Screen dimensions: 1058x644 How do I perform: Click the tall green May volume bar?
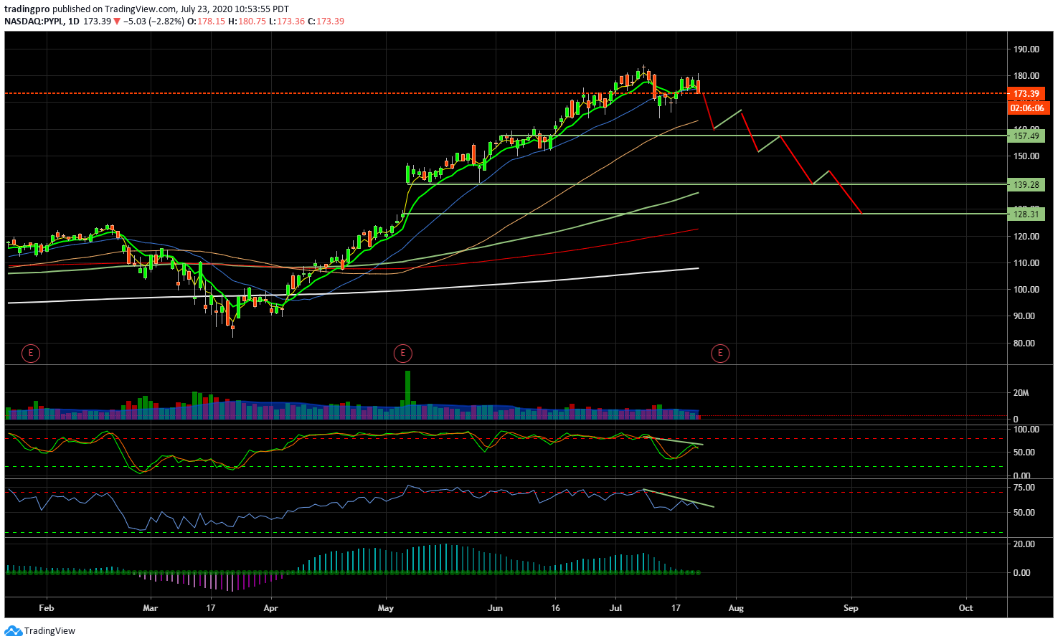[407, 394]
